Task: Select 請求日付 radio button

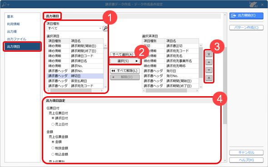Action: tap(53, 118)
